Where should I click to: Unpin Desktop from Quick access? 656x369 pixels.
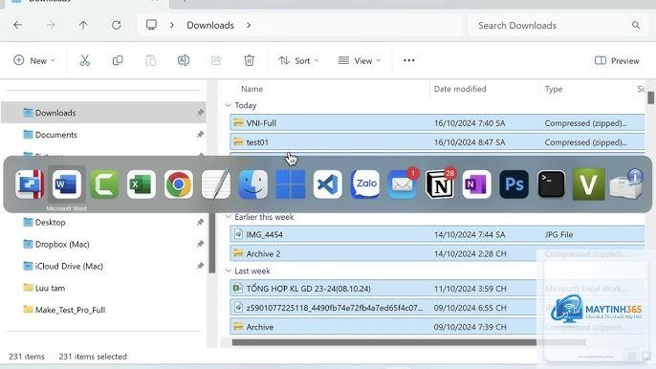(x=200, y=222)
